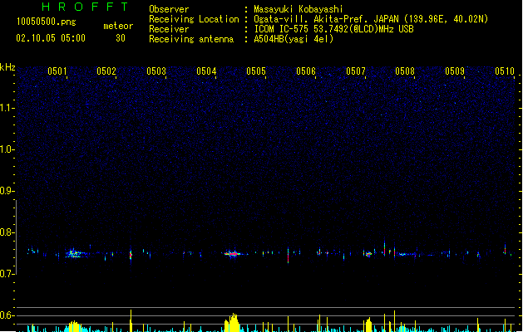Click the tall yellow power spike after 0502

tap(131, 320)
